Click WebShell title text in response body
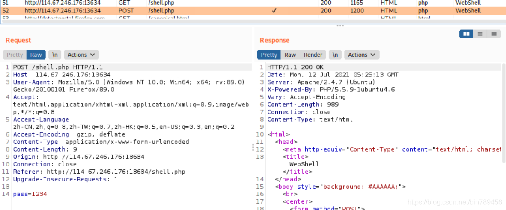The width and height of the screenshot is (506, 210). coord(304,164)
